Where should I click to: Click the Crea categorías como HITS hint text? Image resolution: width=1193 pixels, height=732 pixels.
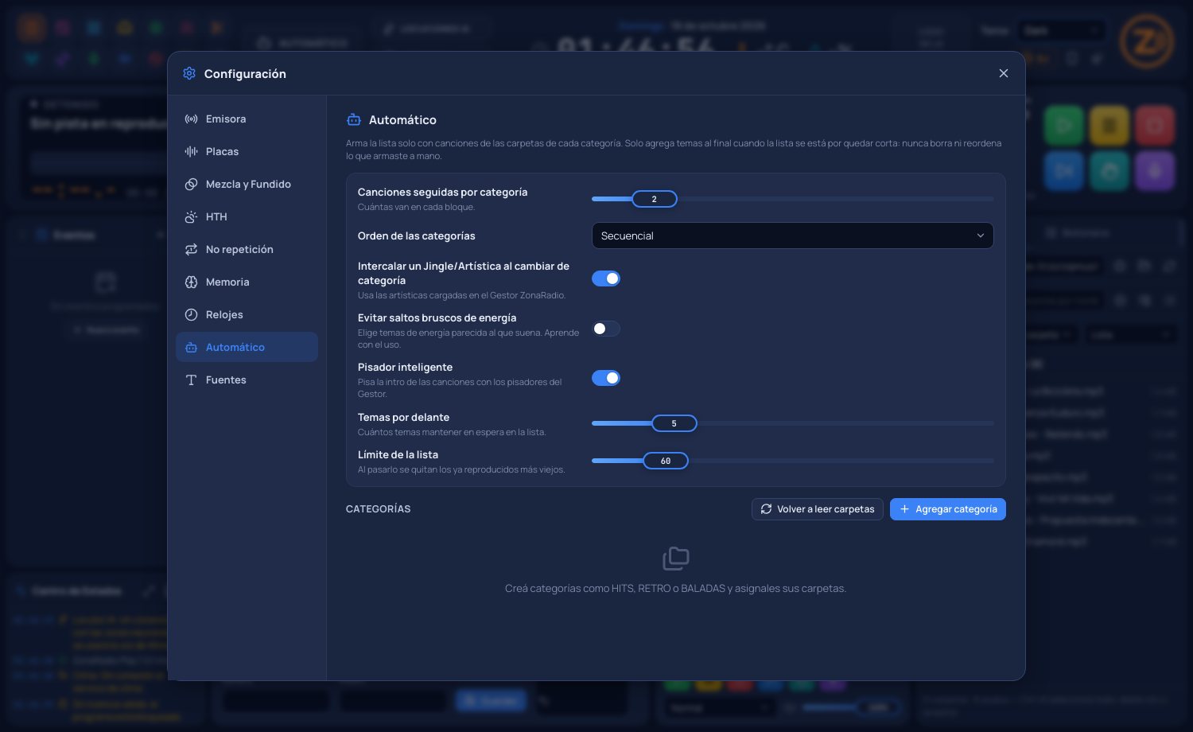[x=675, y=589]
